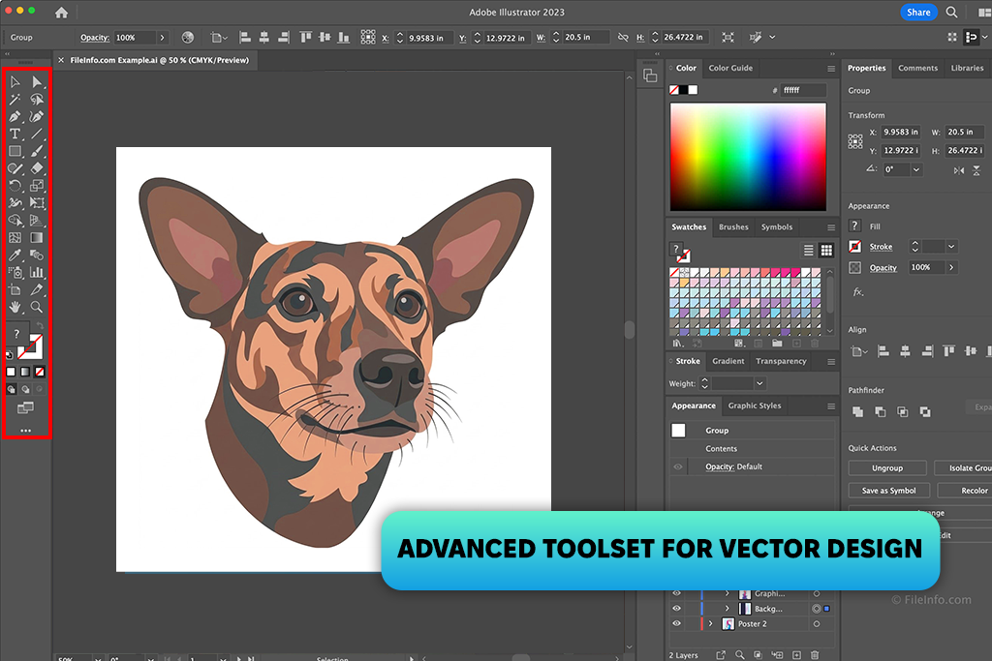Image resolution: width=992 pixels, height=661 pixels.
Task: Click Save as Symbol button
Action: coord(889,491)
